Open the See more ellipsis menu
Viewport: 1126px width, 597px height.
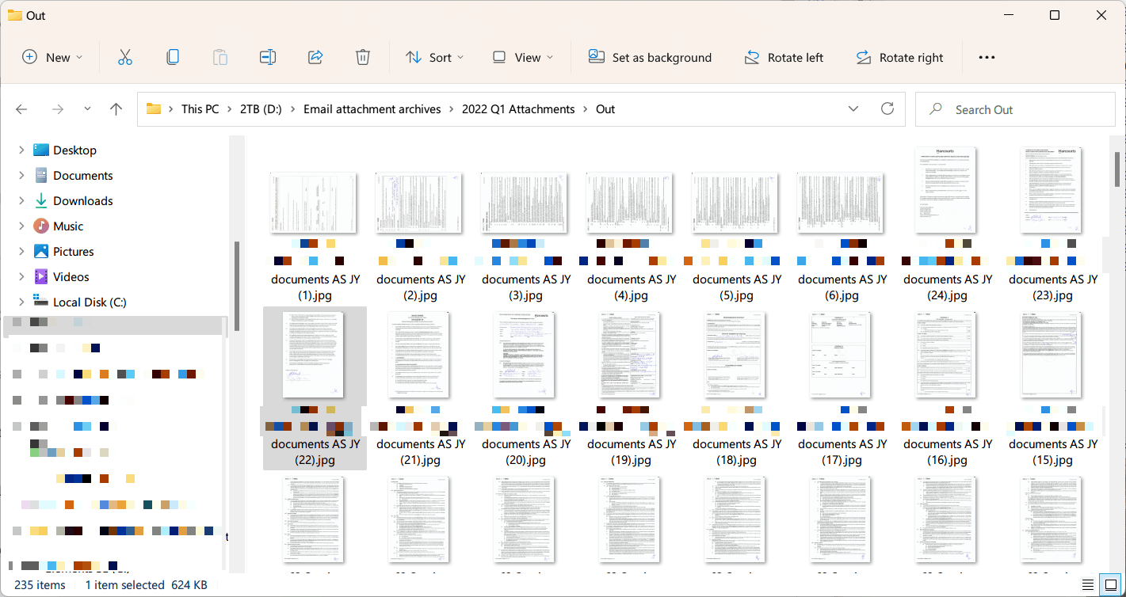pos(987,57)
